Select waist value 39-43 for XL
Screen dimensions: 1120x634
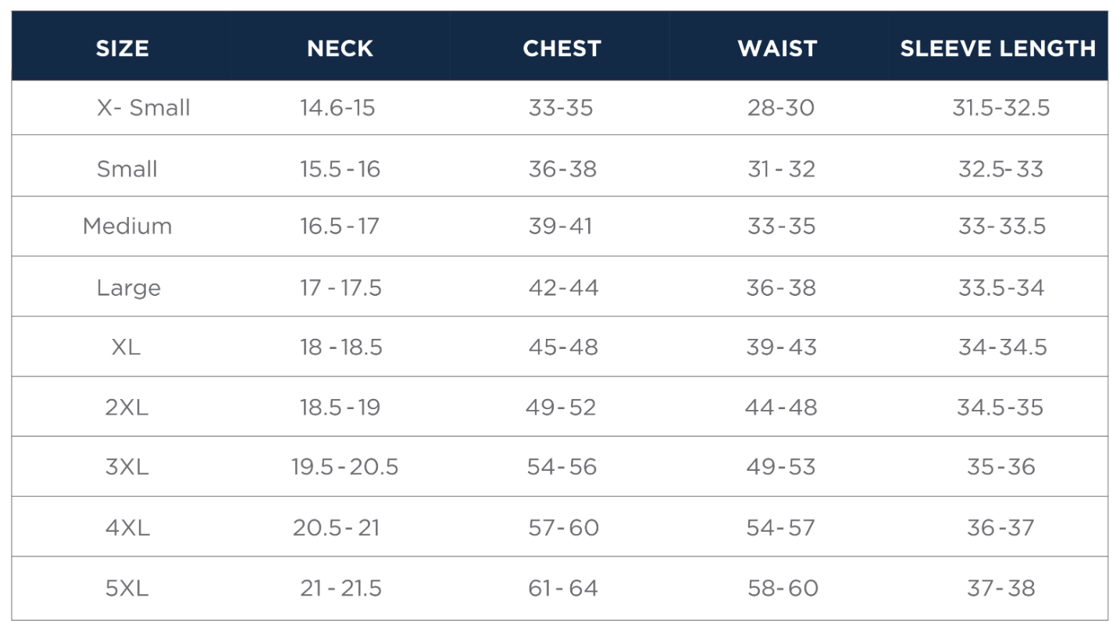[781, 347]
